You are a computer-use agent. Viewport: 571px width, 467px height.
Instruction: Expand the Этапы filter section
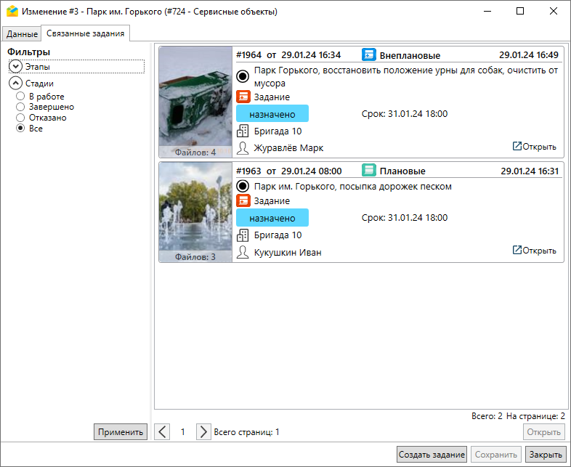click(16, 66)
